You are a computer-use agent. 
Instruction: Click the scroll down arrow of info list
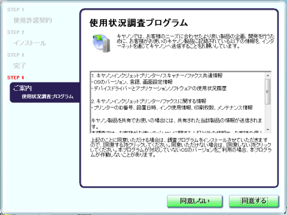point(268,130)
